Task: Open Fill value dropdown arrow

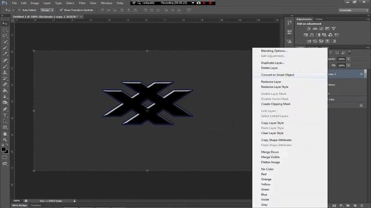Action: [348, 65]
